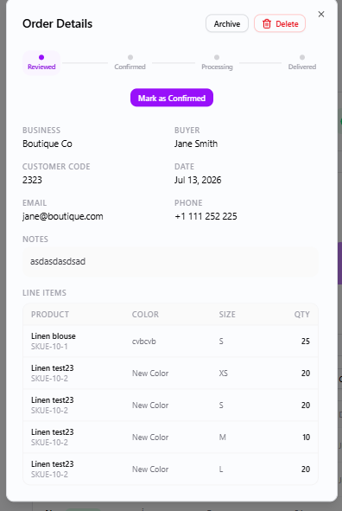Click the M size cell
Viewport: 342px width, 511px height.
click(x=222, y=437)
